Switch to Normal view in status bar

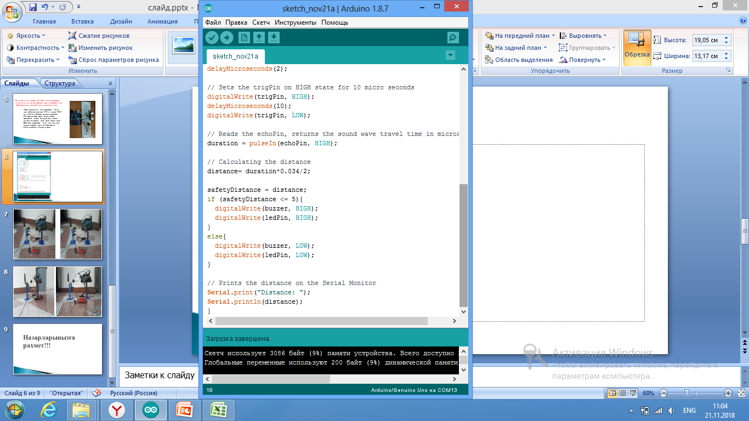point(612,393)
